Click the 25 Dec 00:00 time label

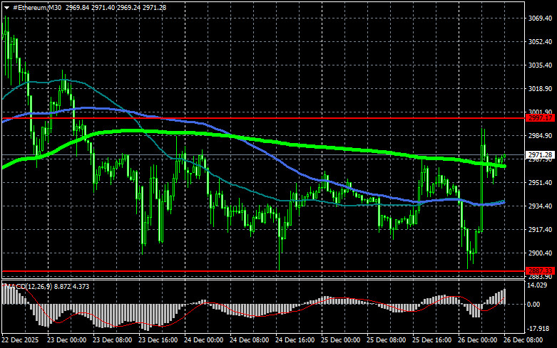pos(340,340)
